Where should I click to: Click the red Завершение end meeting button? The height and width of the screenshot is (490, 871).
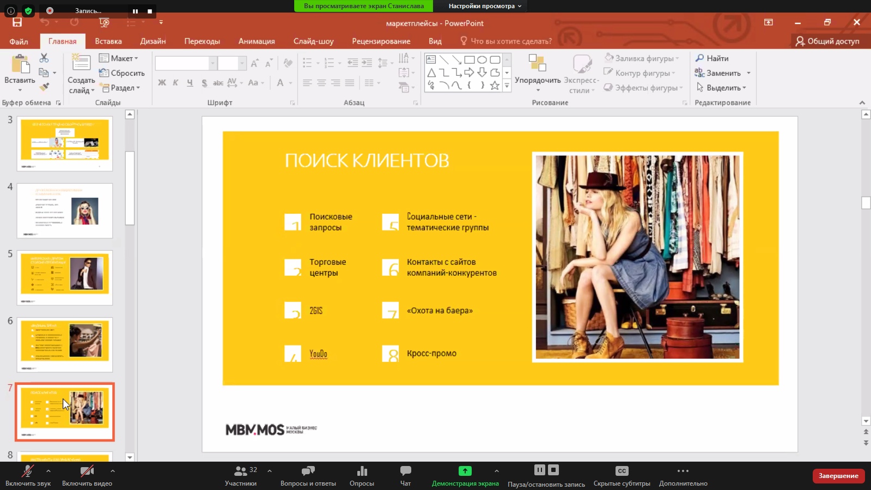click(838, 476)
